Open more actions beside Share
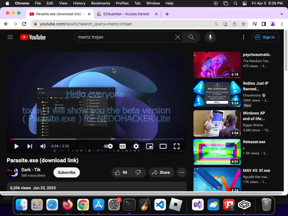Viewport: 288px width, 216px height. pyautogui.click(x=182, y=172)
